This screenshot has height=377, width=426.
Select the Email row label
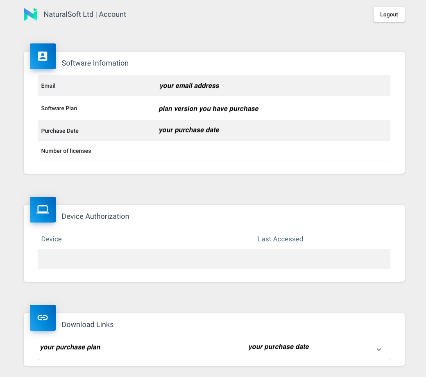click(x=48, y=86)
